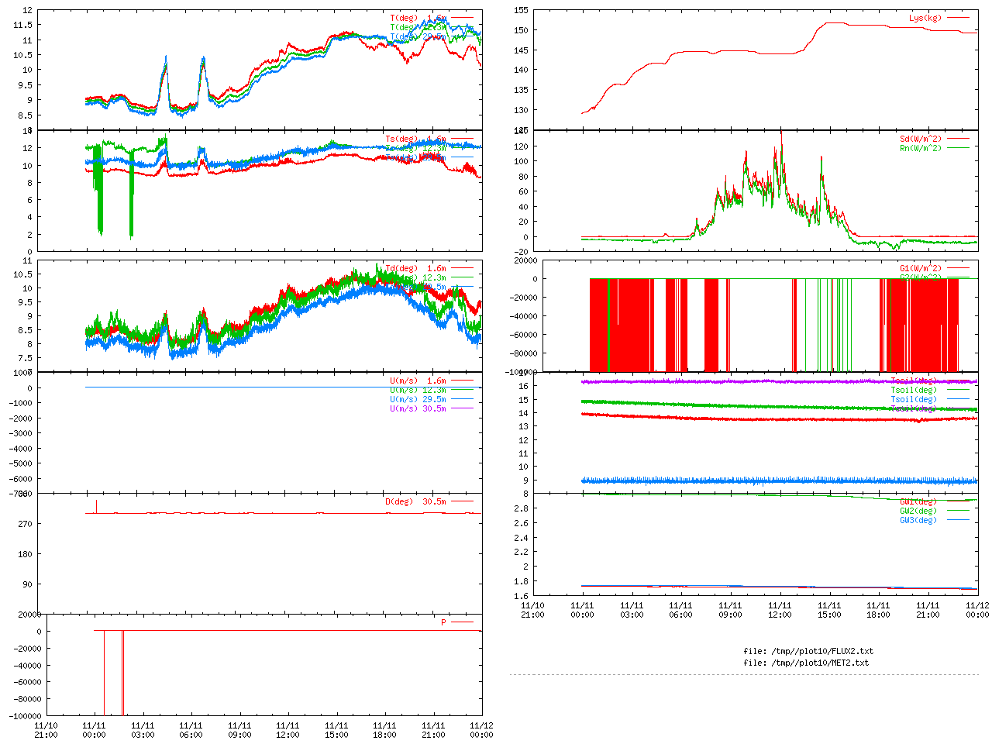Screen dimensions: 992x744
Task: Click the '-5000' tick on U(m/s) plot
Action: [x=21, y=463]
